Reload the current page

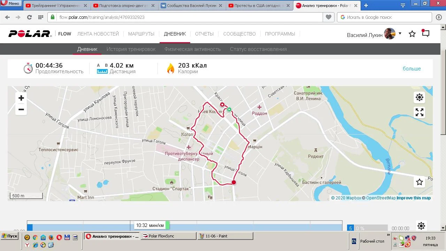(29, 17)
